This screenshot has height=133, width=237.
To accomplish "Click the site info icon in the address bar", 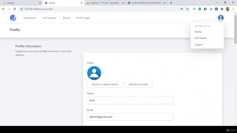I will pyautogui.click(x=21, y=9).
